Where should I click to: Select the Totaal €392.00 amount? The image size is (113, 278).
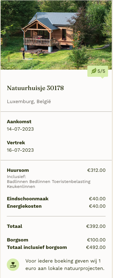coord(96,226)
